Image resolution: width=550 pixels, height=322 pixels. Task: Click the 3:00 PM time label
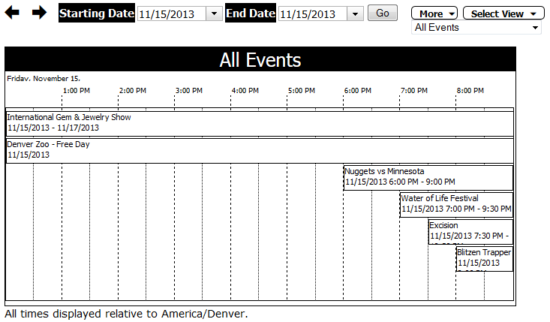189,91
